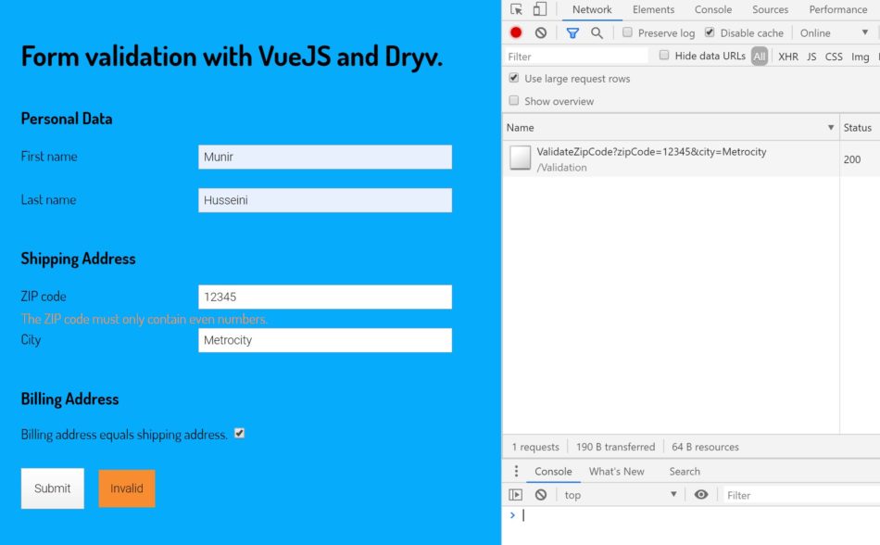Image resolution: width=880 pixels, height=545 pixels.
Task: Click the search magnifier icon in Network panel
Action: click(596, 32)
